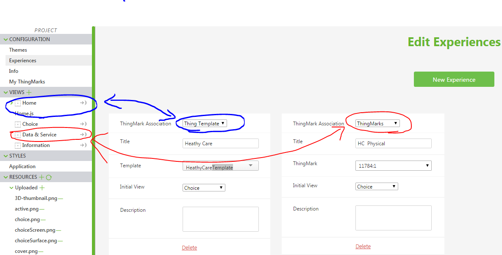Screen dimensions: 502x255
Task: Remove 3D-thumbnail.png using its dash icon
Action: (61, 198)
